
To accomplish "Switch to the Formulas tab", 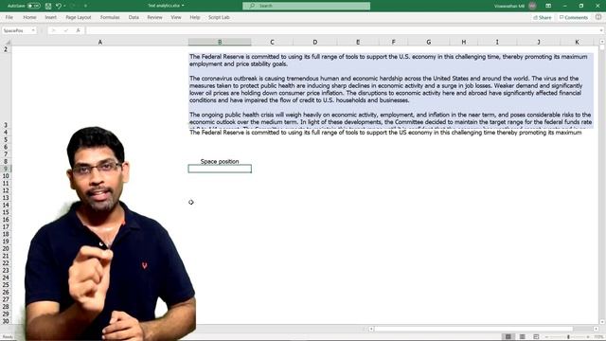I will [x=110, y=17].
